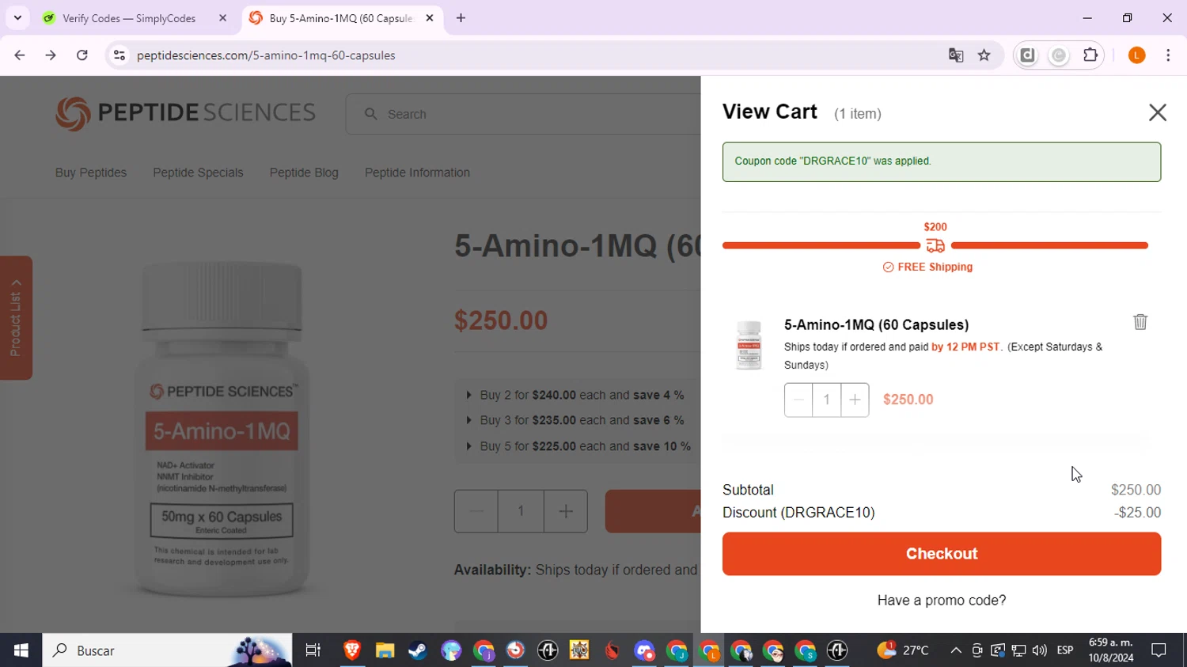This screenshot has width=1187, height=667.
Task: Open the Windows Start menu
Action: (x=21, y=650)
